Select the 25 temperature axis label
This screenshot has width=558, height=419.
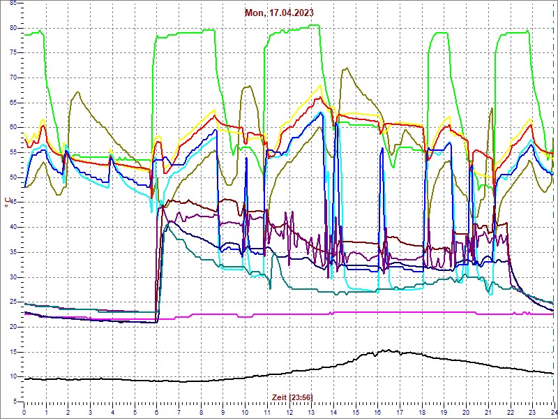pos(13,302)
